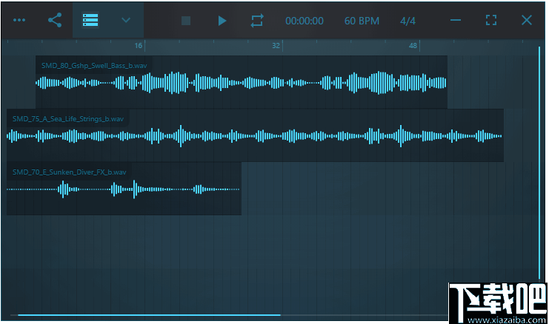Click timeline ruler marker 16

(139, 45)
